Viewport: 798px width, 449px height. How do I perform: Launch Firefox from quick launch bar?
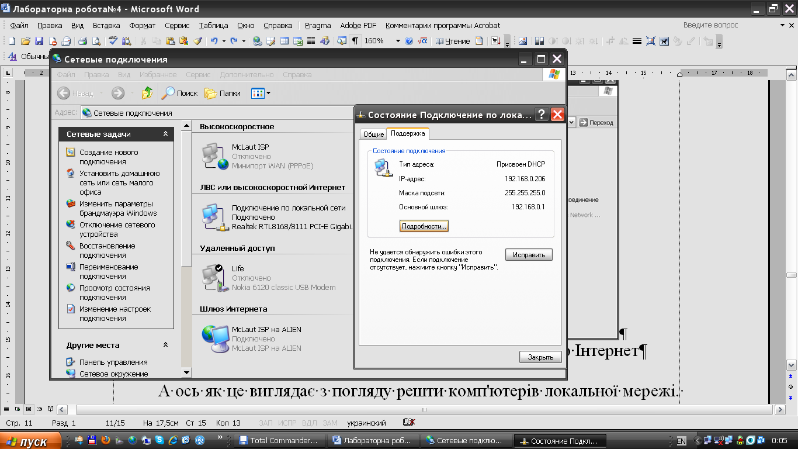tap(106, 440)
